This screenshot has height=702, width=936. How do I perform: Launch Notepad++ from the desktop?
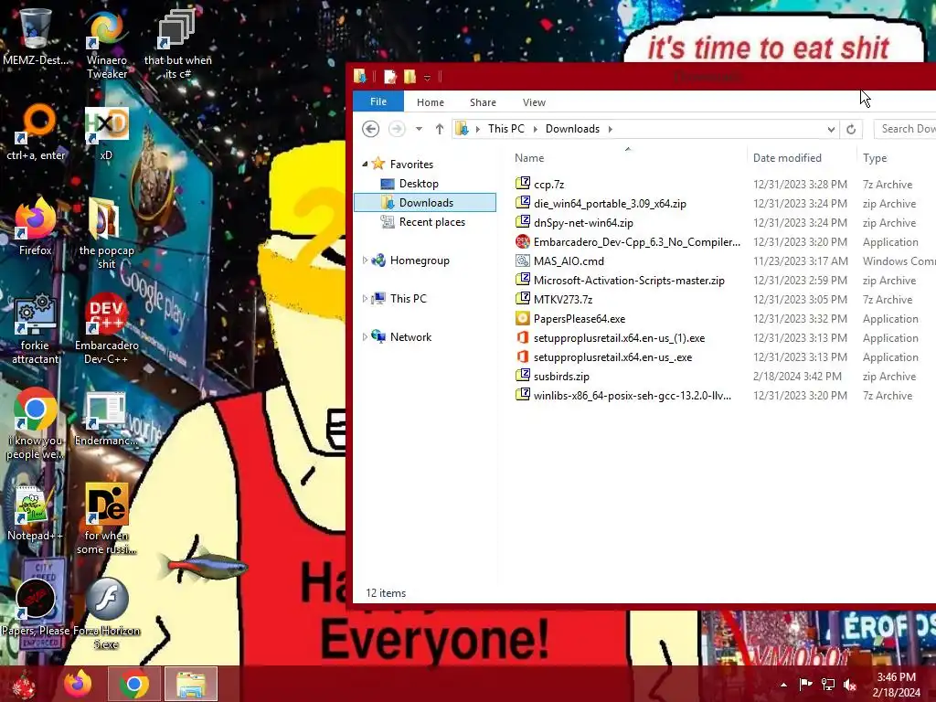coord(35,512)
